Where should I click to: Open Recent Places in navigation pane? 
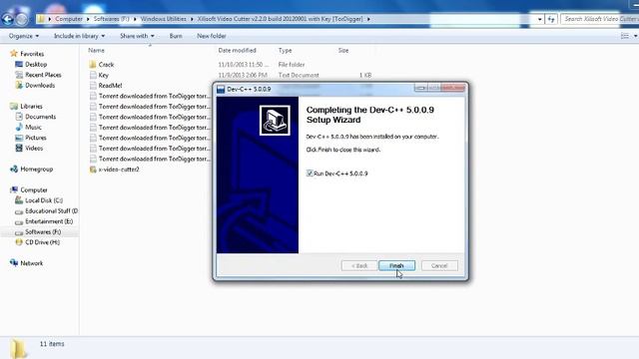[x=43, y=75]
